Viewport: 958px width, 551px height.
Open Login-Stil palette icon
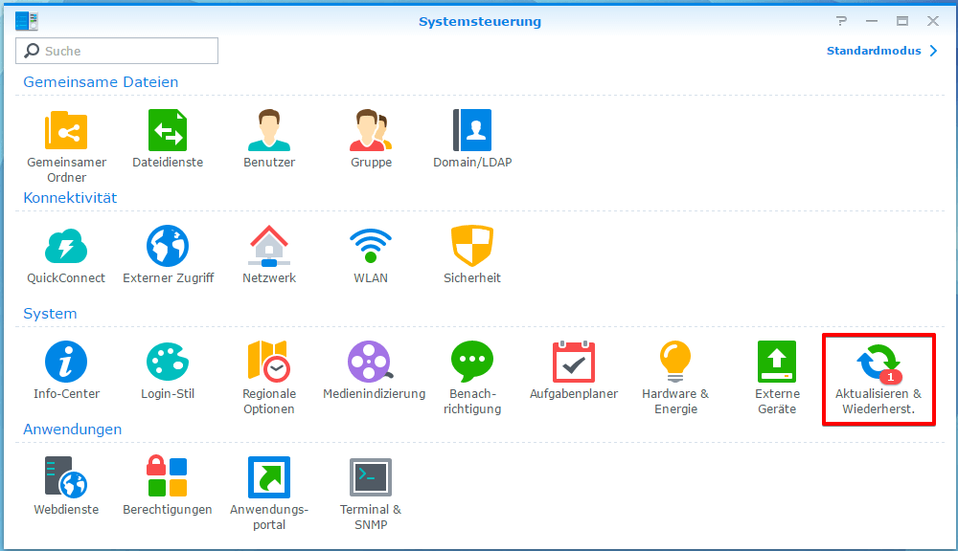tap(168, 362)
